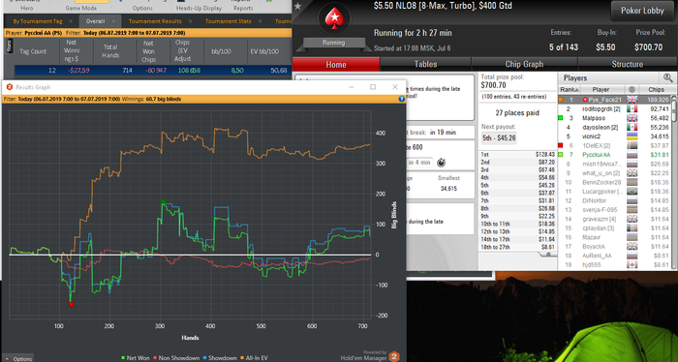The width and height of the screenshot is (678, 362).
Task: Click the Canada flag for hjd555
Action: pos(632,265)
